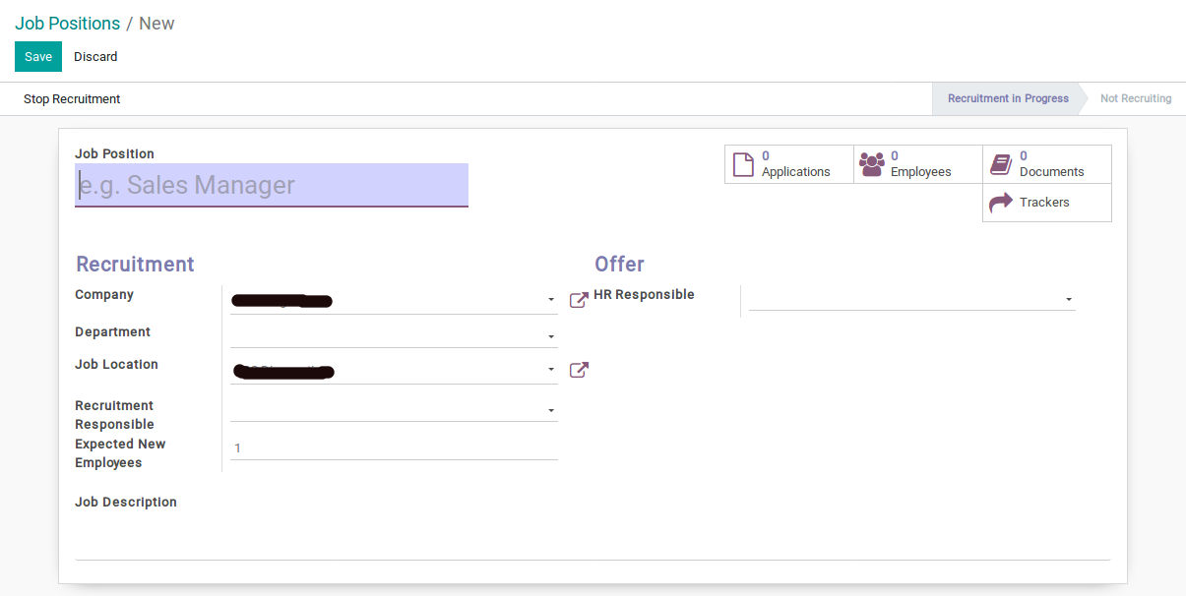Open the HR Responsible dropdown
Image resolution: width=1186 pixels, height=596 pixels.
pos(1068,299)
